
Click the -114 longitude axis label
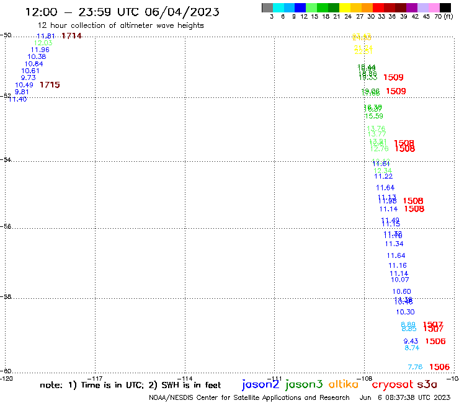[185, 378]
